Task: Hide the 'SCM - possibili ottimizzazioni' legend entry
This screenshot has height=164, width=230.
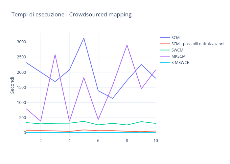Action: 197,44
